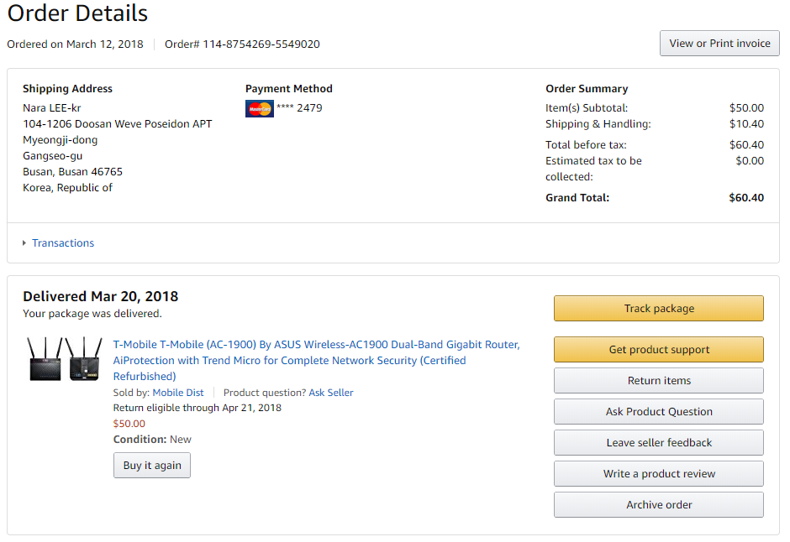This screenshot has width=790, height=542.
Task: Click the Order Details page heading
Action: tap(77, 13)
